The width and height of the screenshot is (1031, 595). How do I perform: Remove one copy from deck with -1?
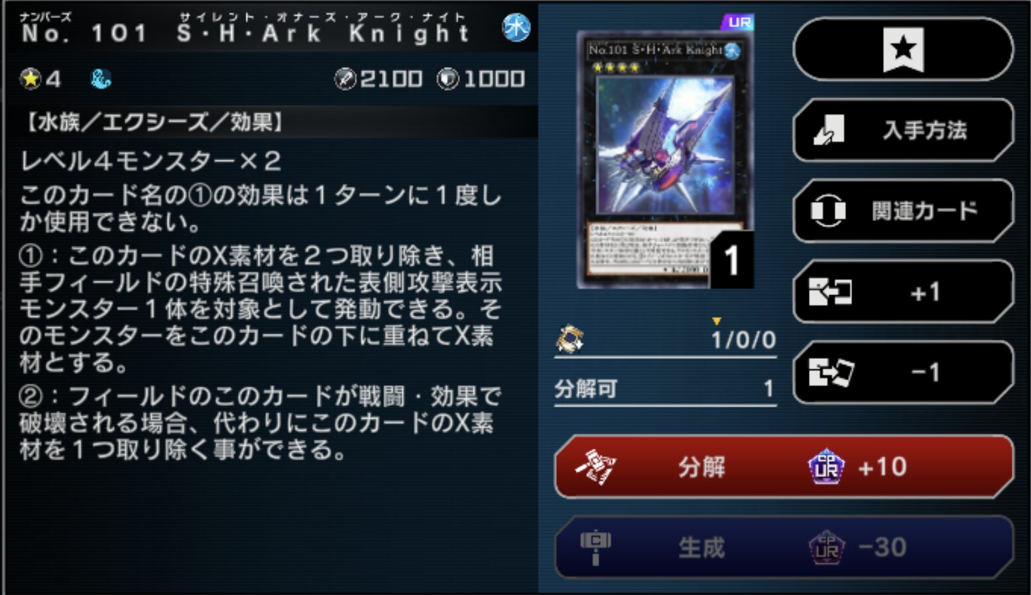[x=903, y=373]
